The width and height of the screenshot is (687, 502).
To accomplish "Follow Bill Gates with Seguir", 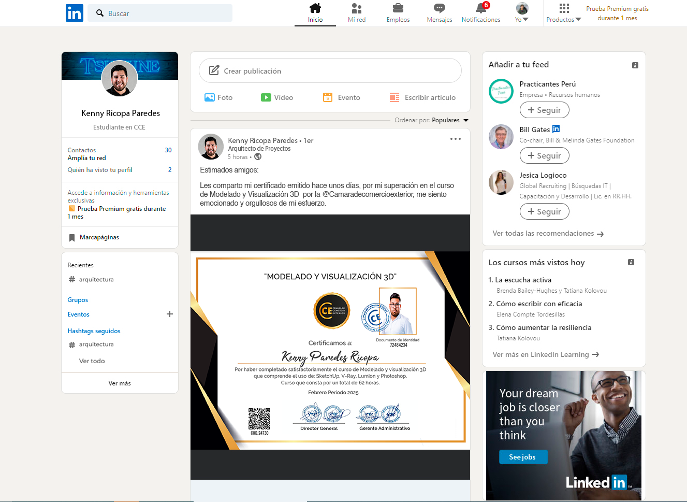I will [x=544, y=155].
